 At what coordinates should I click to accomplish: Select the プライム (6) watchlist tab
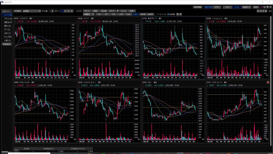click(x=7, y=19)
